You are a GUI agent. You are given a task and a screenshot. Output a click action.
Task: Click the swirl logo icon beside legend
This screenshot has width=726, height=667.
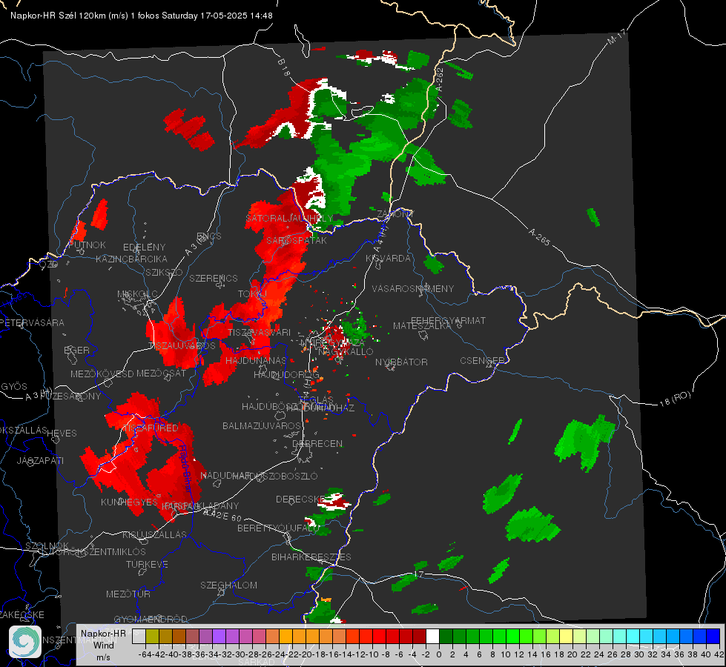pyautogui.click(x=25, y=642)
